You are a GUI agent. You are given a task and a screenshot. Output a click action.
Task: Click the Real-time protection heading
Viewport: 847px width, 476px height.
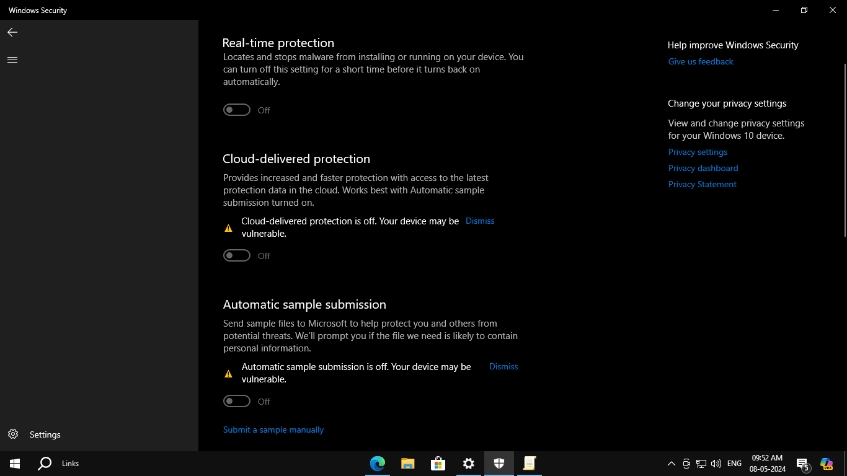(x=278, y=43)
